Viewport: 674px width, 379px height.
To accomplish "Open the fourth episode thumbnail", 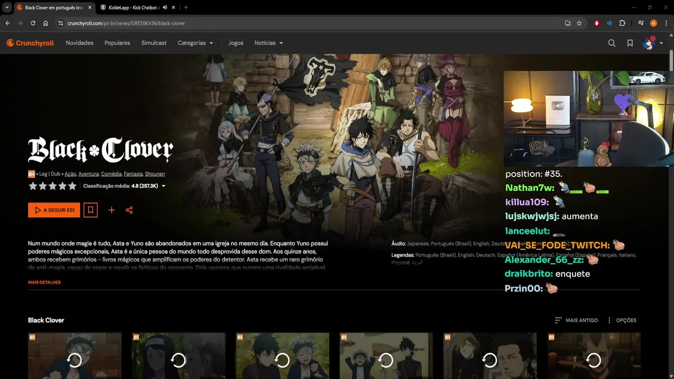I will (386, 356).
